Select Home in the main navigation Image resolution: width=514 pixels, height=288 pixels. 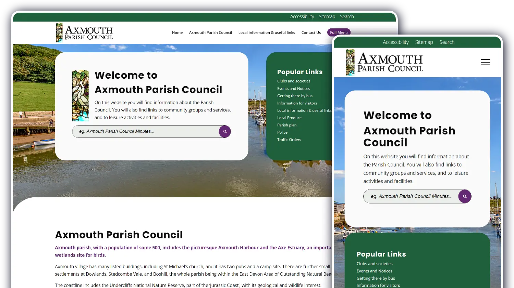tap(177, 32)
